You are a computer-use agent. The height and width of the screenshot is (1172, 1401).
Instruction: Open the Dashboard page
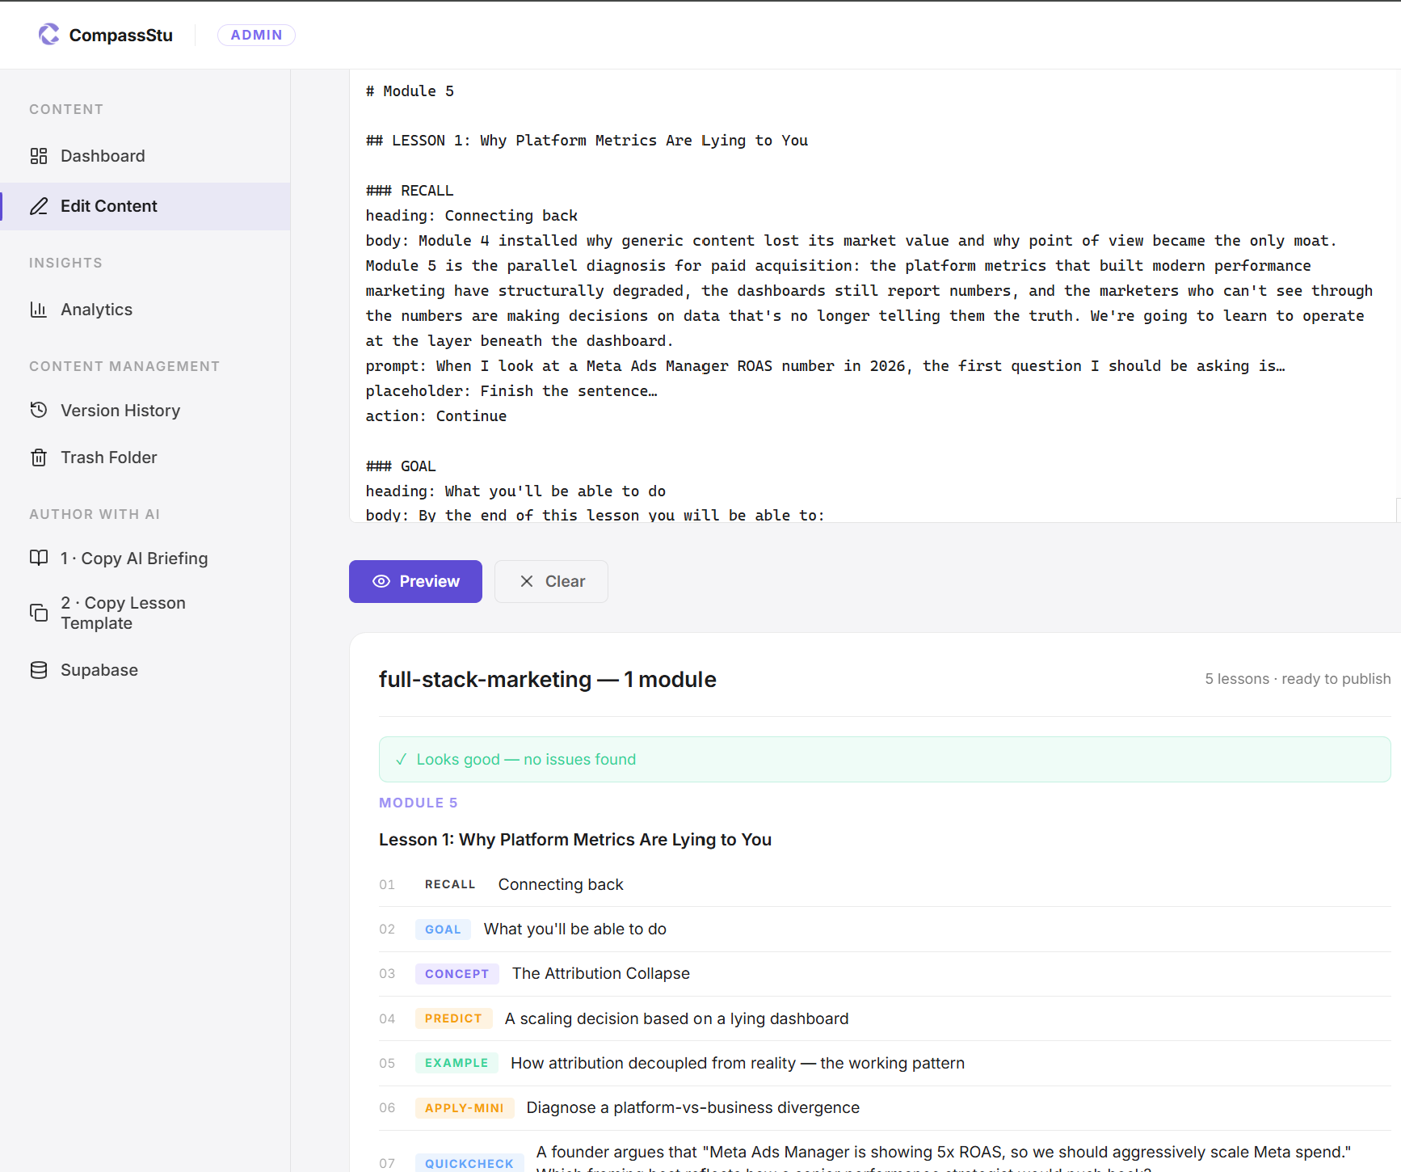tap(145, 156)
